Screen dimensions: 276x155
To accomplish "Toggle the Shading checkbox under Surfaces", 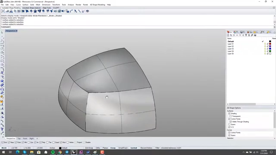I will coord(229,114).
